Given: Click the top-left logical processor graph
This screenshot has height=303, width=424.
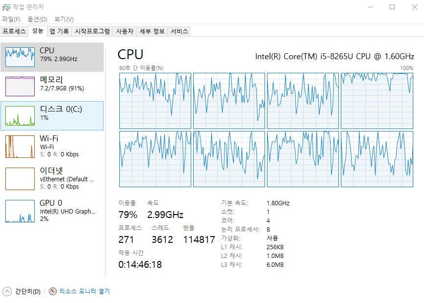Looking at the screenshot, I should (155, 101).
